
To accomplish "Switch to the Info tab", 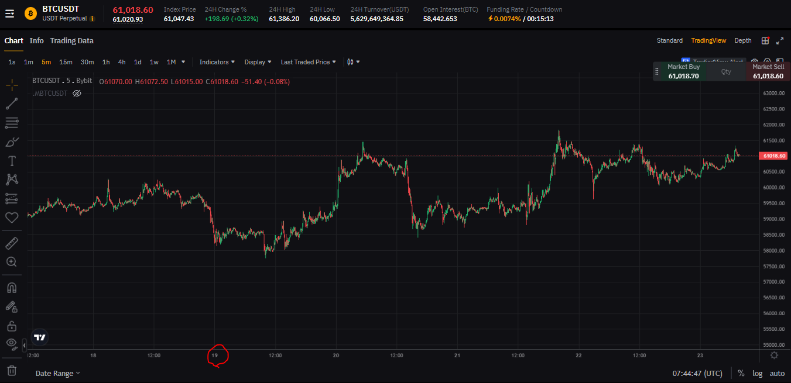I will coord(37,40).
